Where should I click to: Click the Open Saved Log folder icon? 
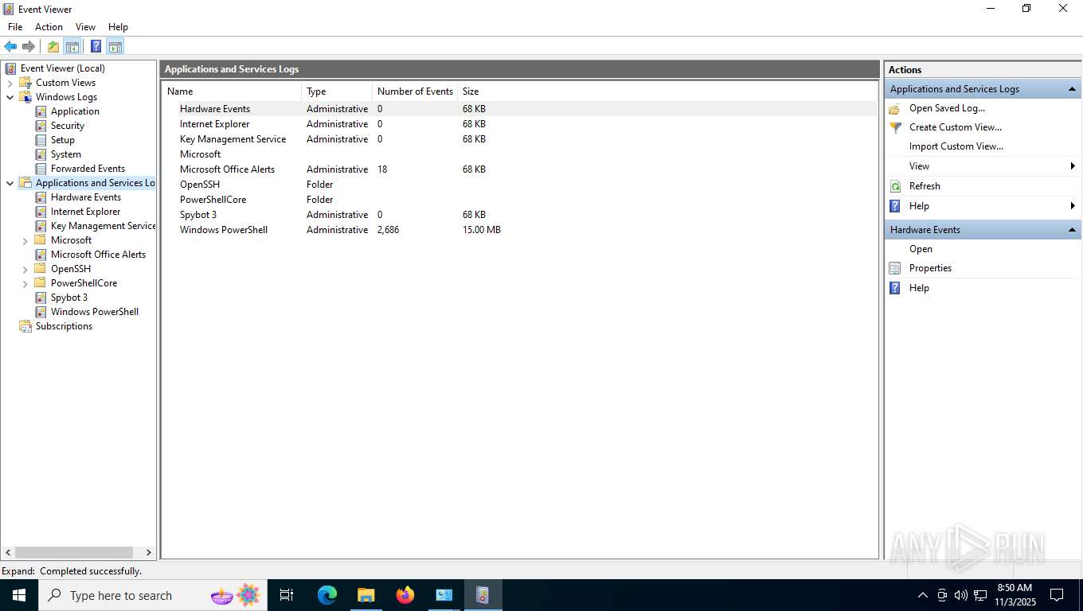click(x=895, y=108)
